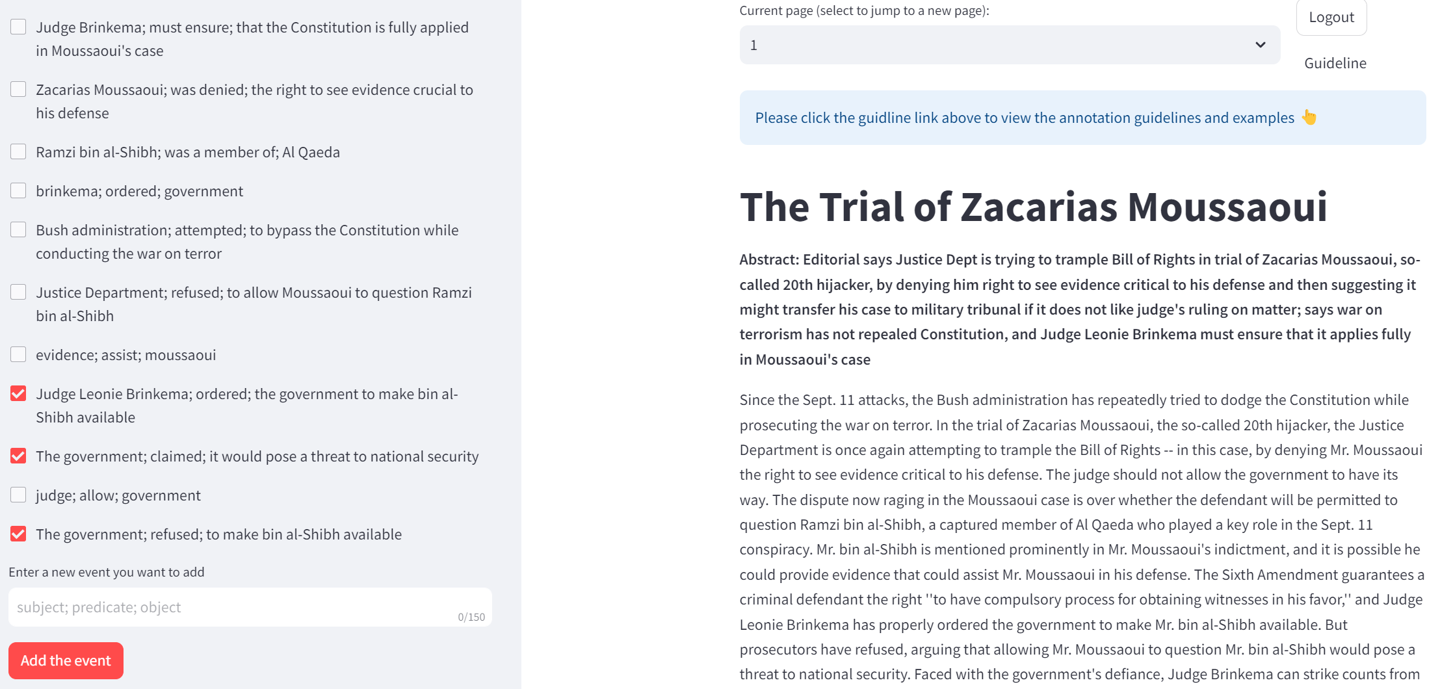
Task: Check 'evidence; assist; moussaoui' checkbox
Action: (x=18, y=355)
